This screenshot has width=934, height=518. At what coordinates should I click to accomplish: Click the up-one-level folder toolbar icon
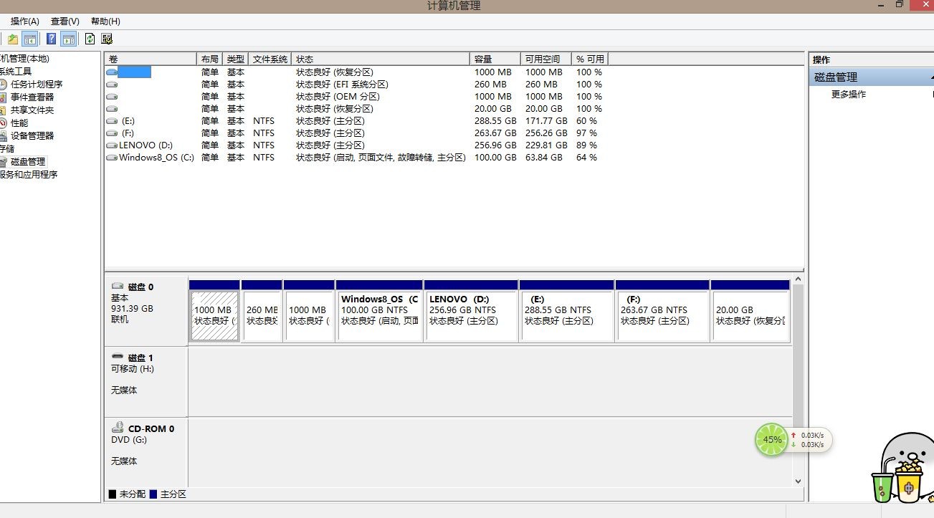(x=13, y=39)
